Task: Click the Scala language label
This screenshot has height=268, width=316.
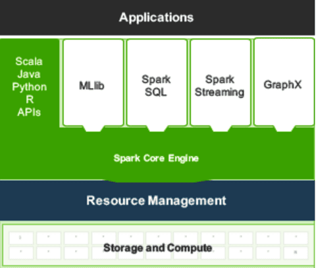Action: point(29,61)
